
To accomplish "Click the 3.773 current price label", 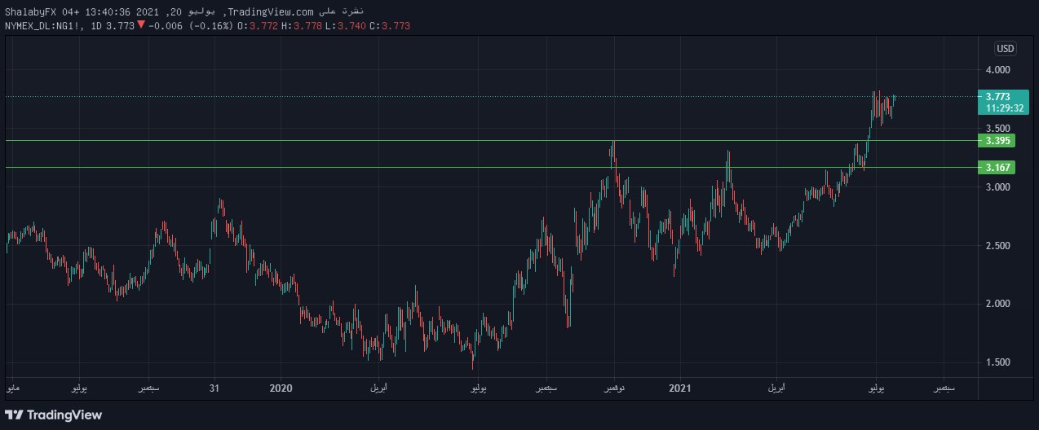I will click(x=997, y=97).
